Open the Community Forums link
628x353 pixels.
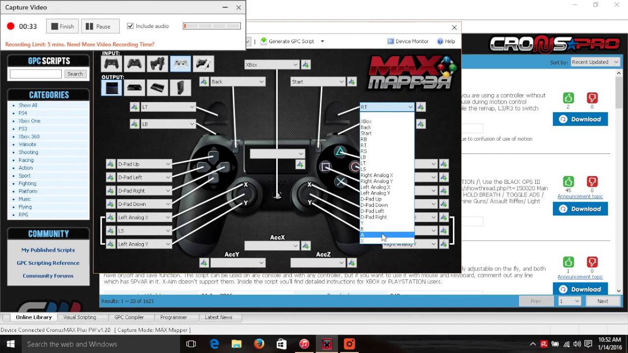point(48,276)
